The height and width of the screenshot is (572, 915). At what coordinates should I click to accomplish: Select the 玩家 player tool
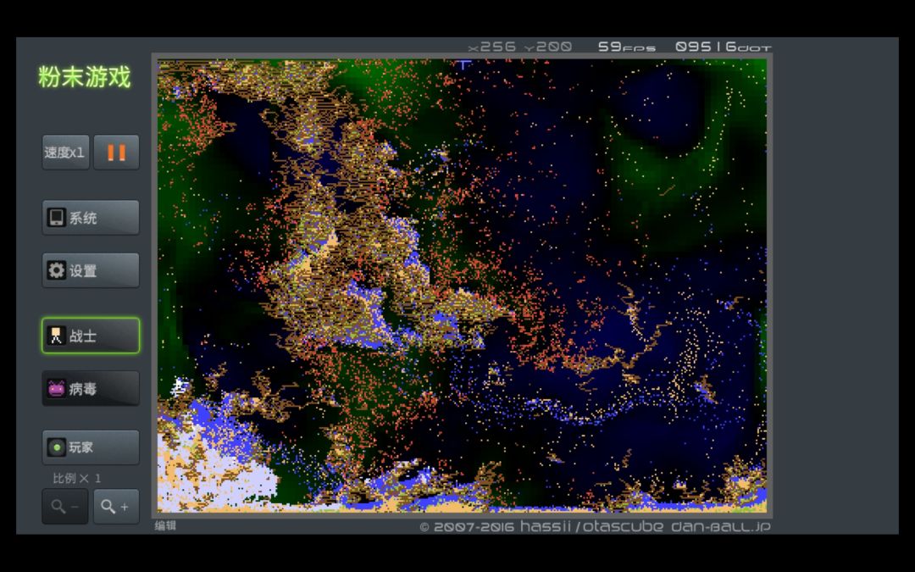click(x=91, y=447)
